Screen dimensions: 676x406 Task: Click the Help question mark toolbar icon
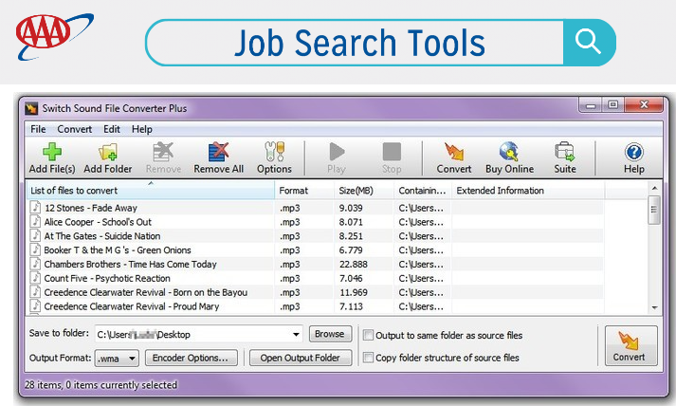click(x=633, y=152)
